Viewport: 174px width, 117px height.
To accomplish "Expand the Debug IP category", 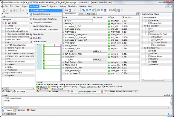I will click(x=6, y=42).
